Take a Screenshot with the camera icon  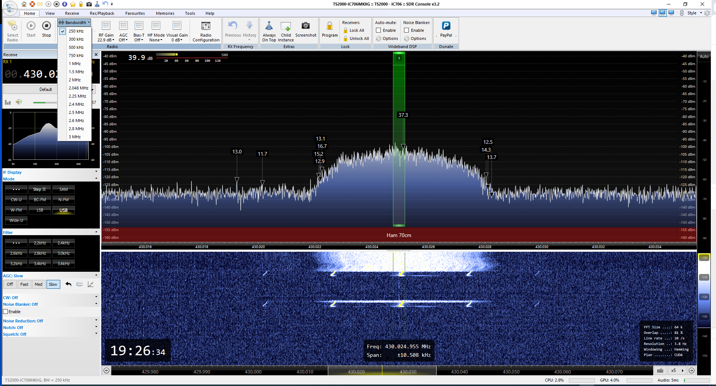(x=305, y=26)
